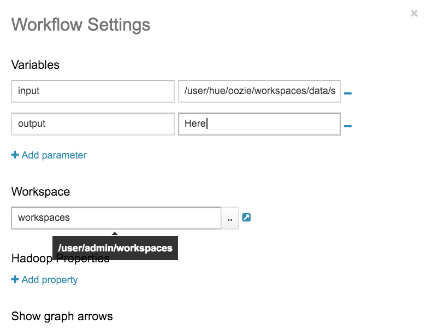426x329 pixels.
Task: Focus the 'output' variable name field
Action: [x=93, y=124]
